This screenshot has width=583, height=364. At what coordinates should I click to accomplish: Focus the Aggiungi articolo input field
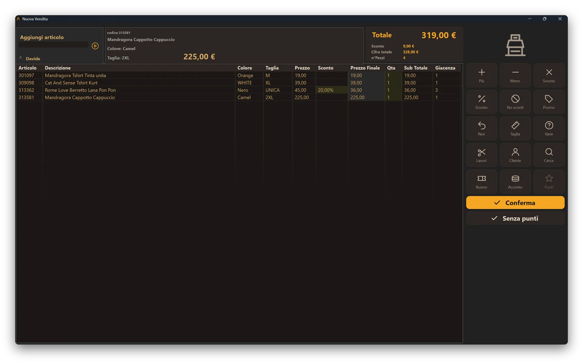54,45
